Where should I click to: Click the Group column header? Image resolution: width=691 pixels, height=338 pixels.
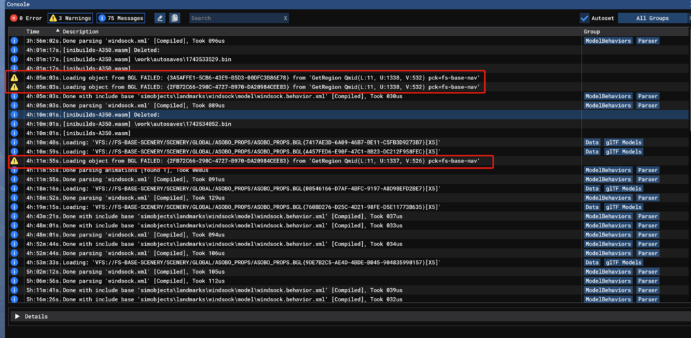pyautogui.click(x=591, y=32)
